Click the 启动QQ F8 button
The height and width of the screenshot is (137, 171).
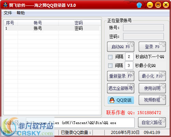point(121,47)
